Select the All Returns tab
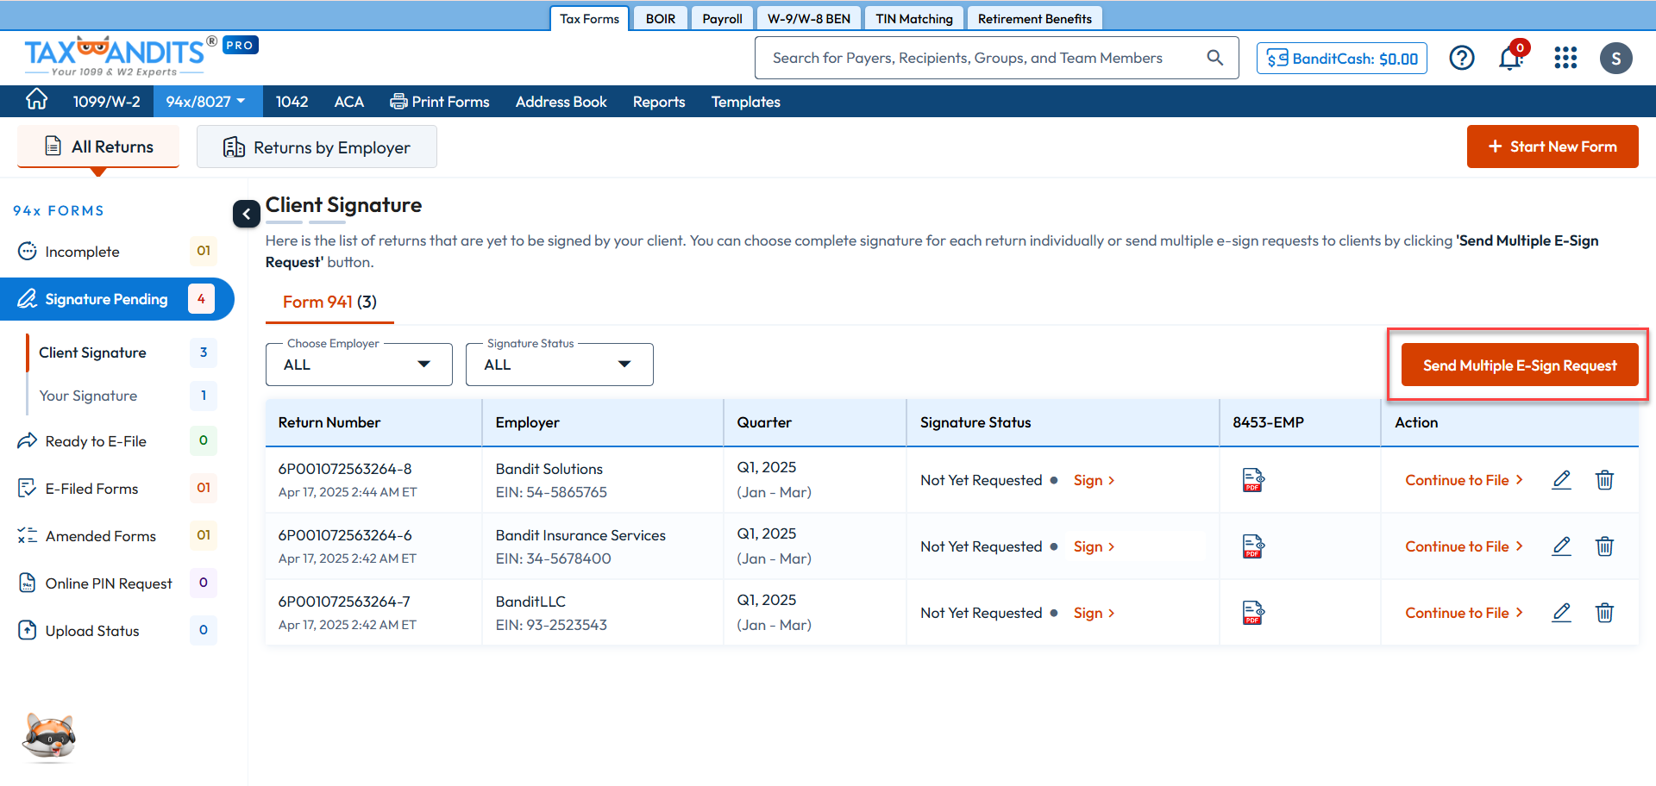Viewport: 1656px width, 786px height. click(x=98, y=147)
